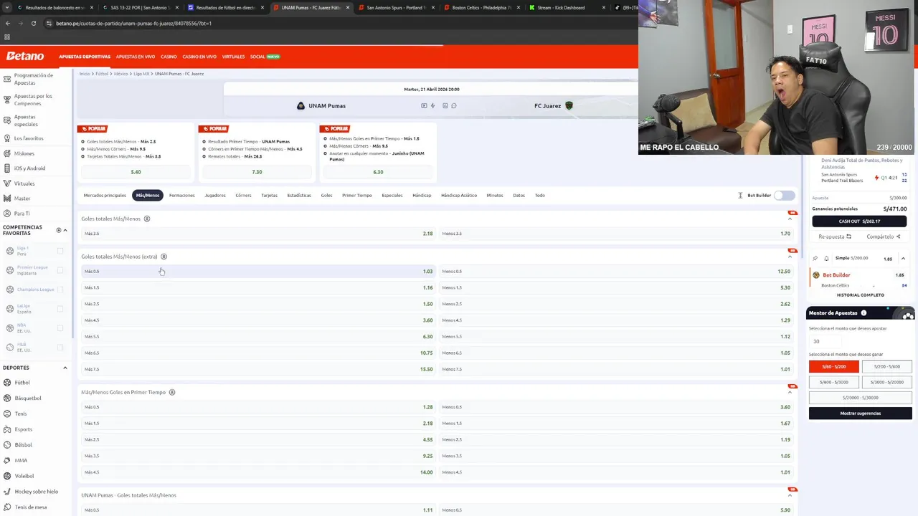Select the S/60 - S/200 amount option
The width and height of the screenshot is (918, 516).
(833, 366)
